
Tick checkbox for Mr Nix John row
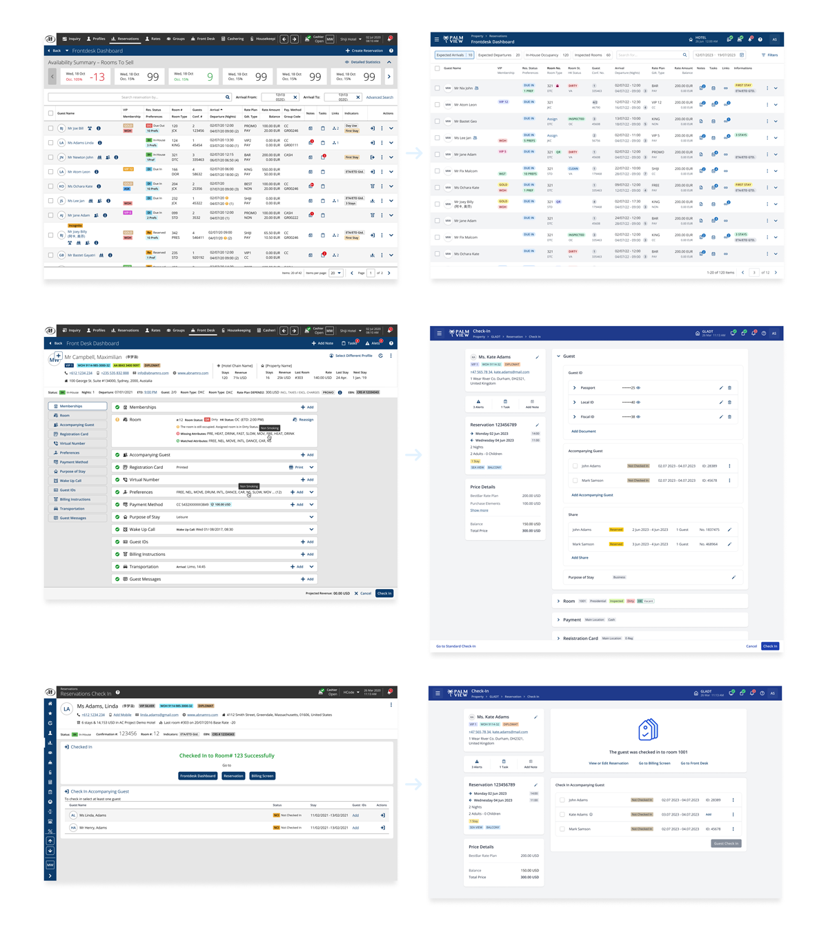(437, 88)
